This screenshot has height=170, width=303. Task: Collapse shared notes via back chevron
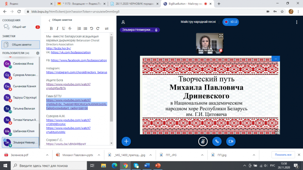pos(49,20)
